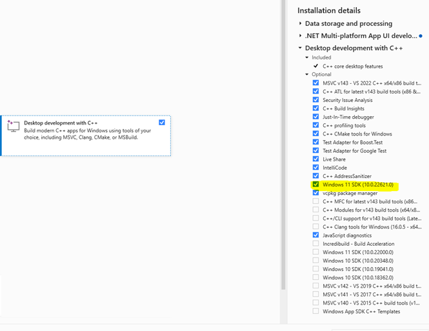
Task: Expand the .NET Multi-platform App UI section
Action: click(300, 36)
